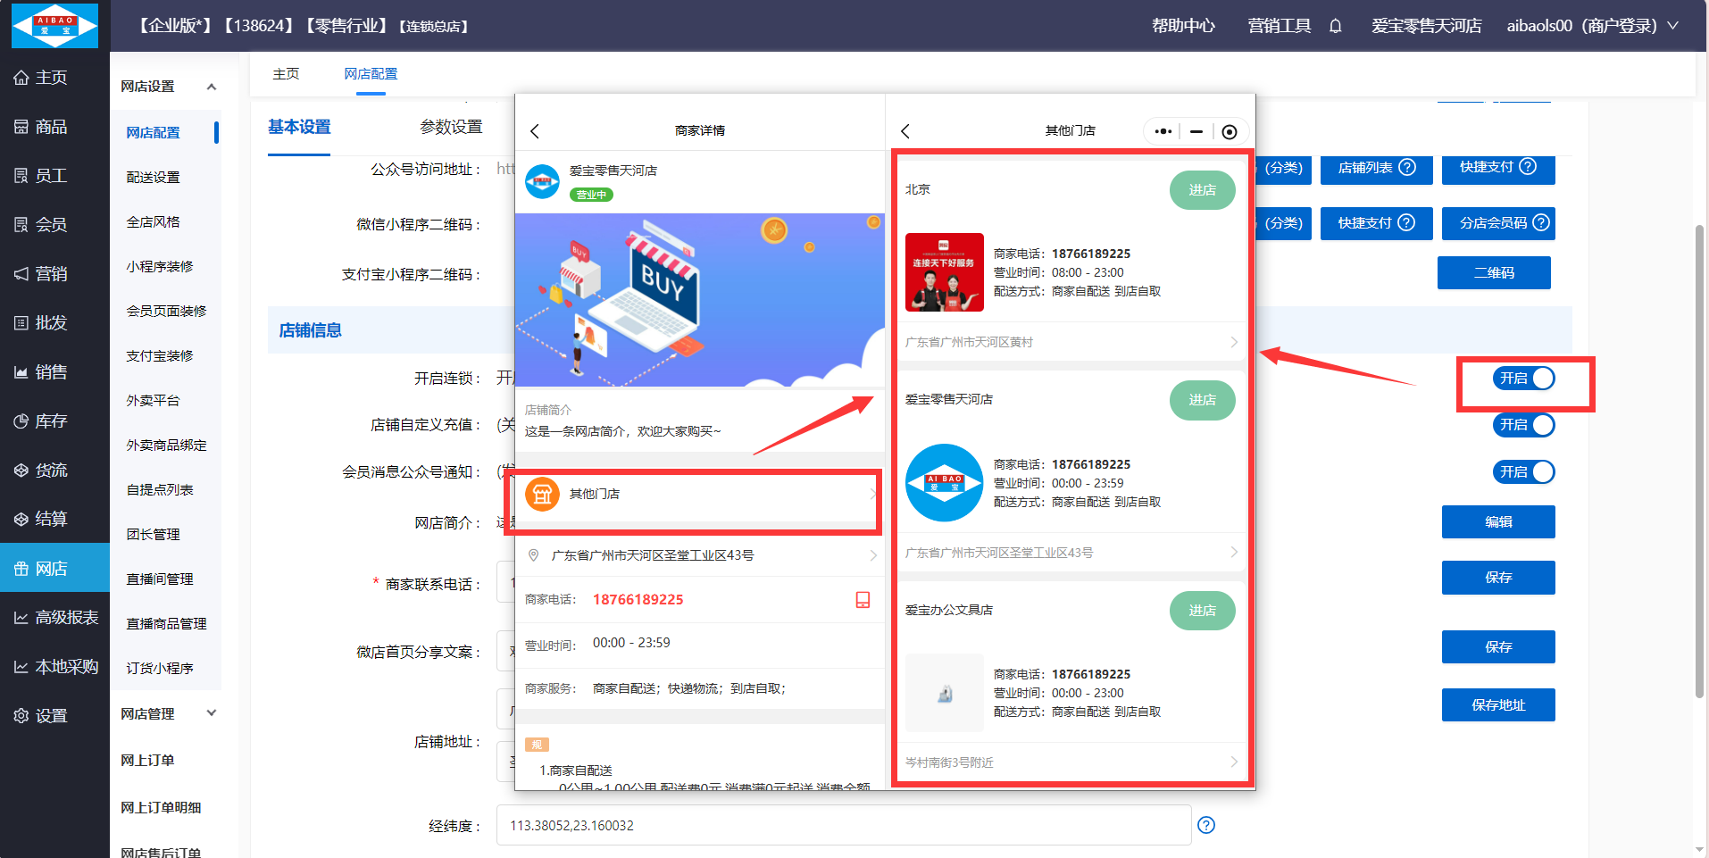Click the AIBAO logo in top-left
This screenshot has width=1709, height=858.
click(54, 26)
